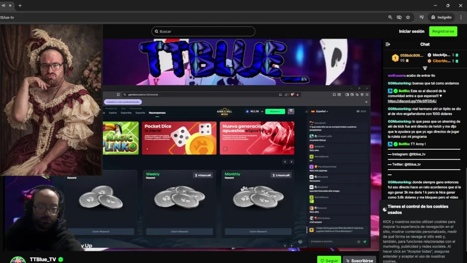Click carousel previous arrow under banners
This screenshot has width=467, height=263.
285,162
